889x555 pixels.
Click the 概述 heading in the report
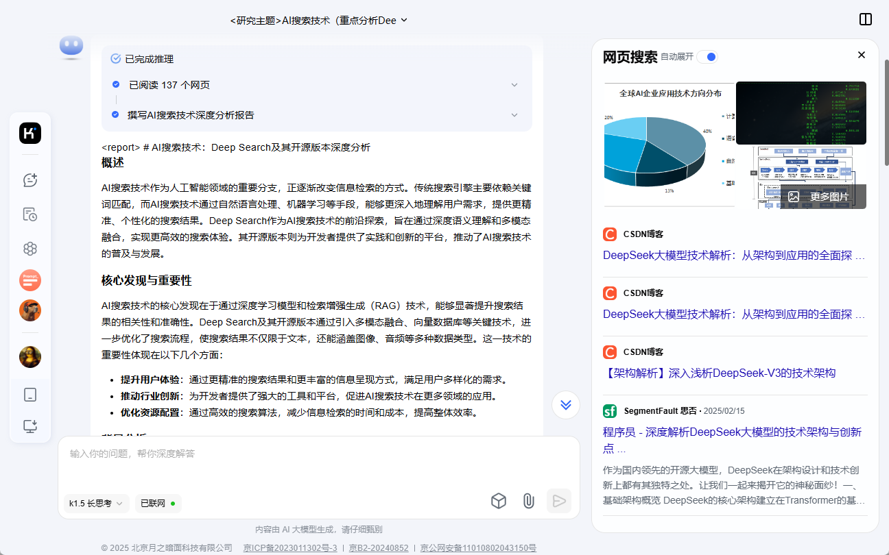tap(112, 163)
